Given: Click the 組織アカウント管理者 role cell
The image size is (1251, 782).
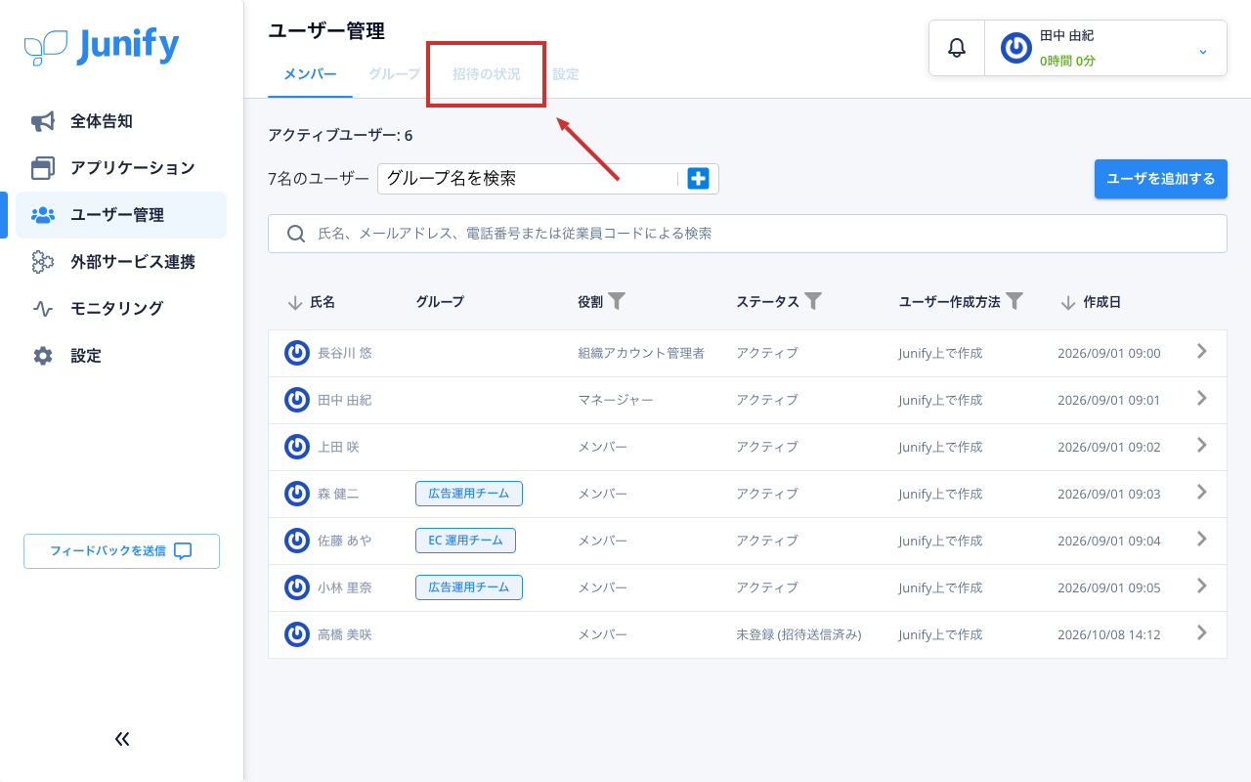Looking at the screenshot, I should click(641, 353).
